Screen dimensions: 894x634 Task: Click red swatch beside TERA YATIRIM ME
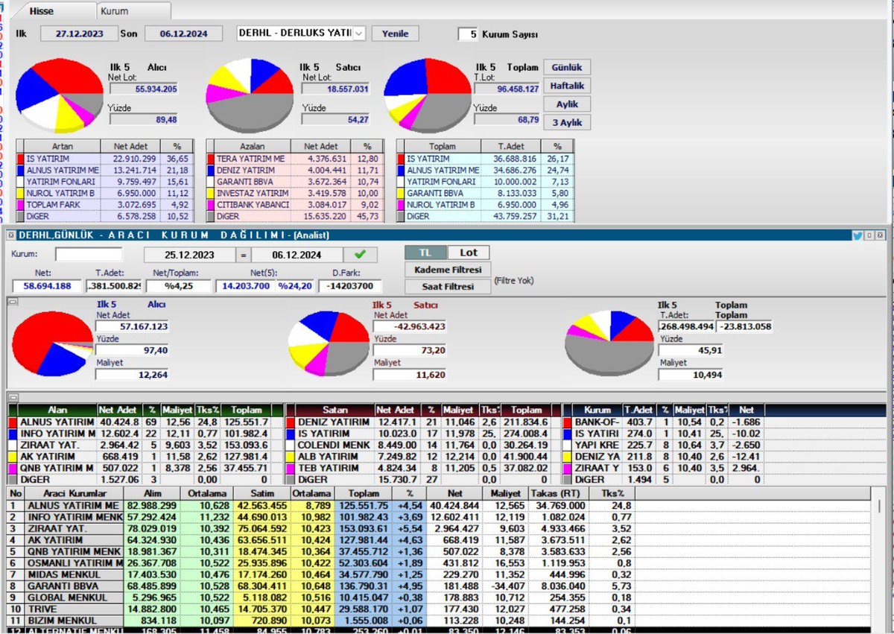[x=211, y=159]
